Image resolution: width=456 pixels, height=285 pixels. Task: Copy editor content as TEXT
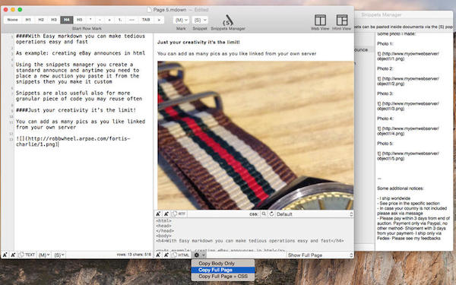tap(27, 255)
